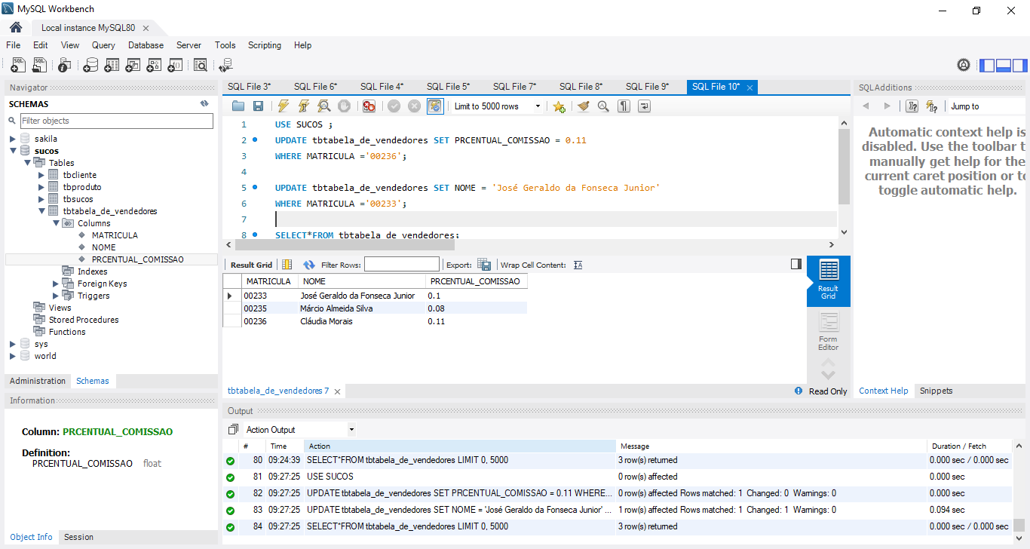Toggle the left sidebar panel visibility

pos(987,66)
